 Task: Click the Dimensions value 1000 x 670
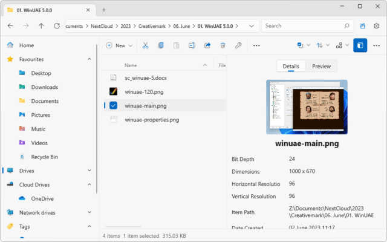coord(302,171)
